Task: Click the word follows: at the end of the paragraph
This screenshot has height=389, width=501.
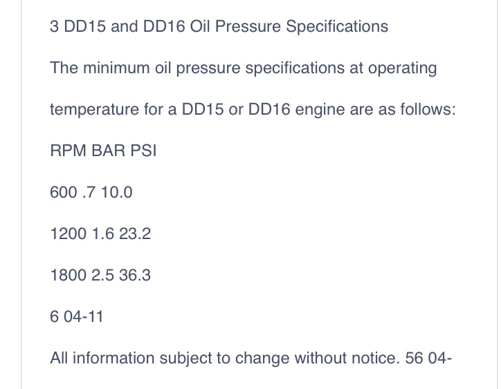Action: (x=428, y=109)
